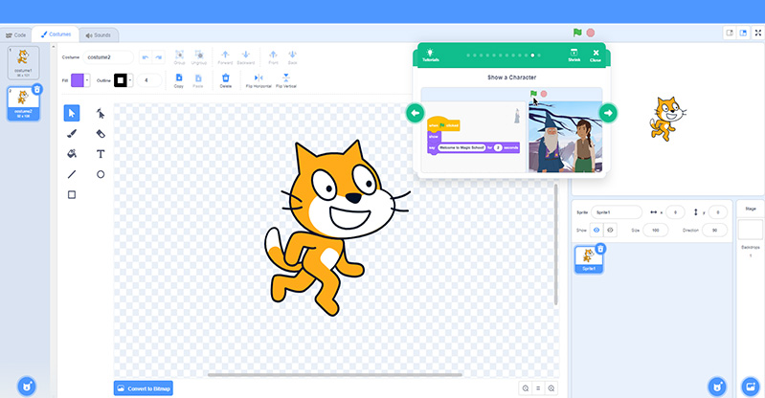Move shape Forward one layer

click(225, 56)
